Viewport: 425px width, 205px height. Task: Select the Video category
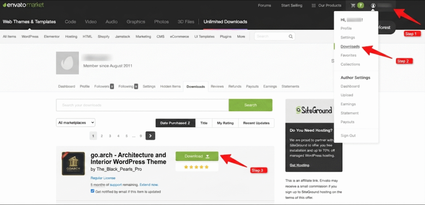click(x=91, y=21)
